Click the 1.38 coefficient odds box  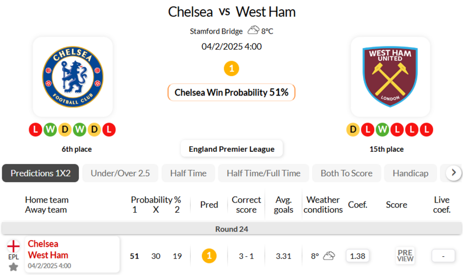(x=358, y=256)
